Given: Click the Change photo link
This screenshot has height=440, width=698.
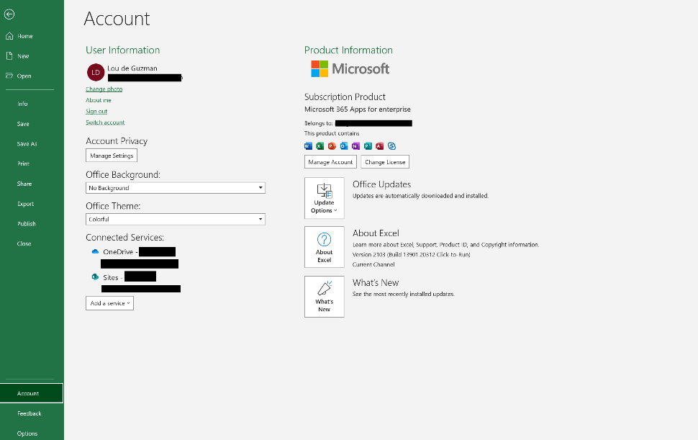Looking at the screenshot, I should 104,89.
